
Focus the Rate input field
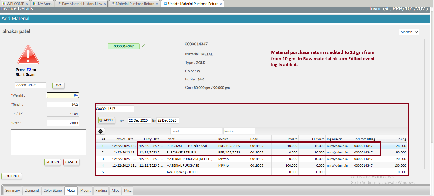63,123
